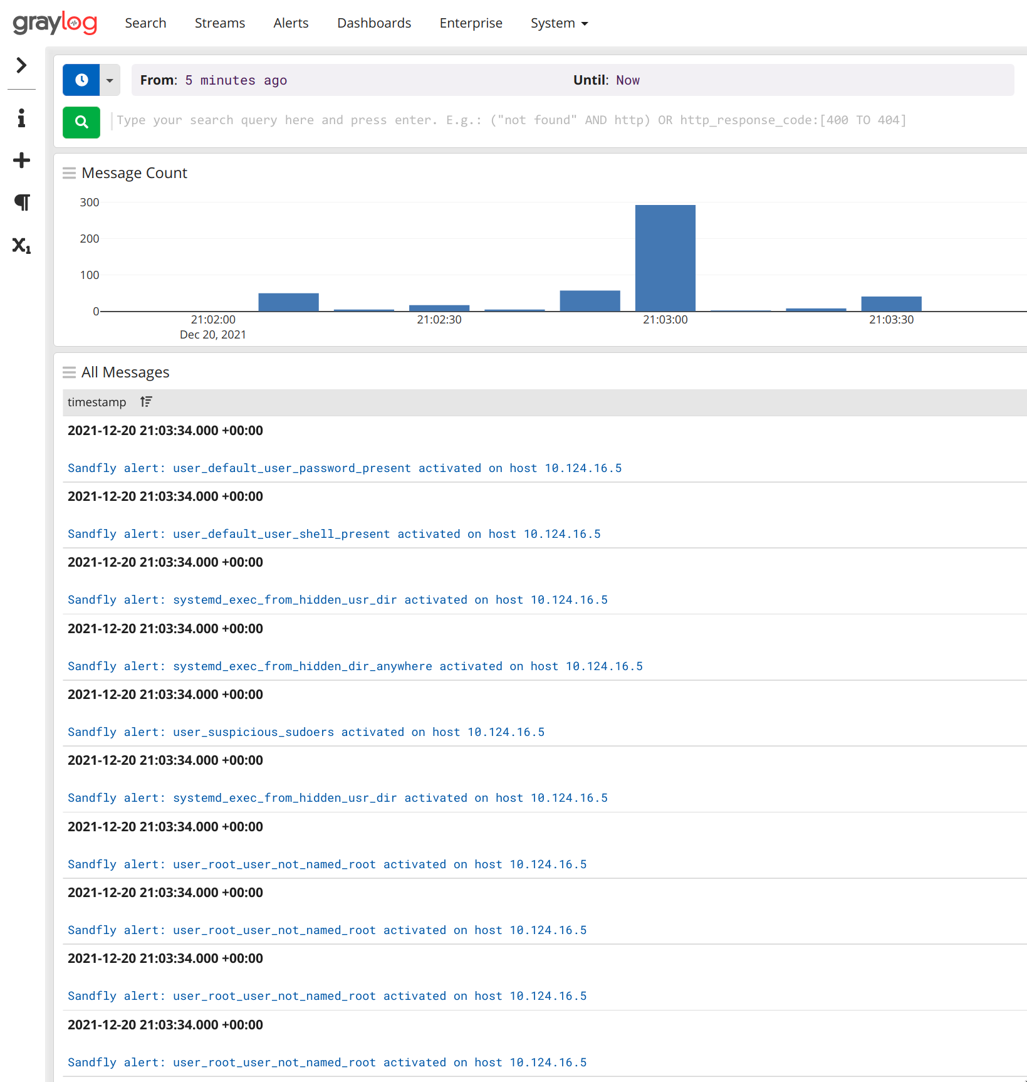
Task: Expand the System dropdown menu
Action: pyautogui.click(x=559, y=23)
